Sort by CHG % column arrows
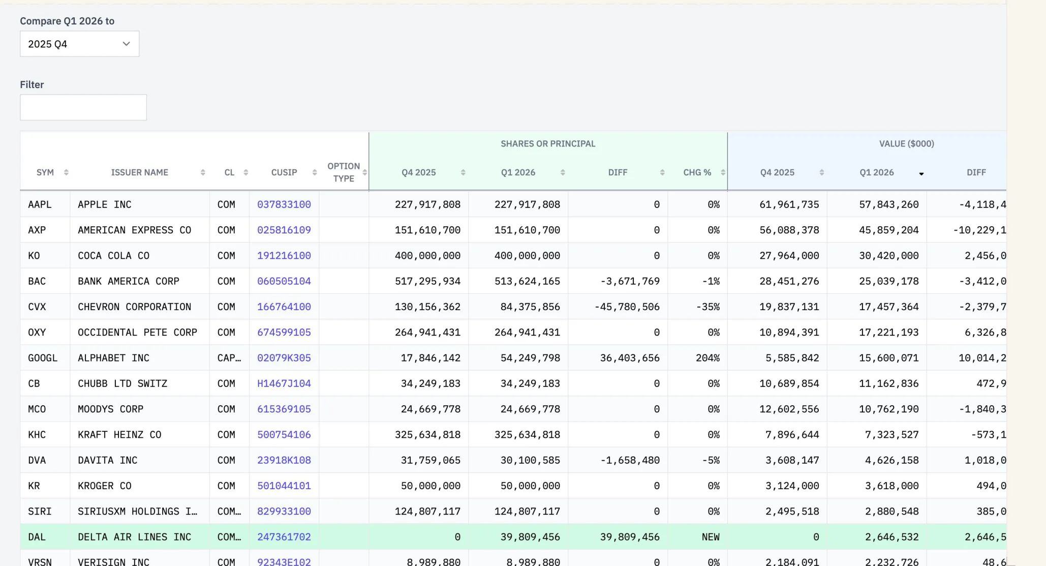The height and width of the screenshot is (566, 1046). tap(723, 172)
